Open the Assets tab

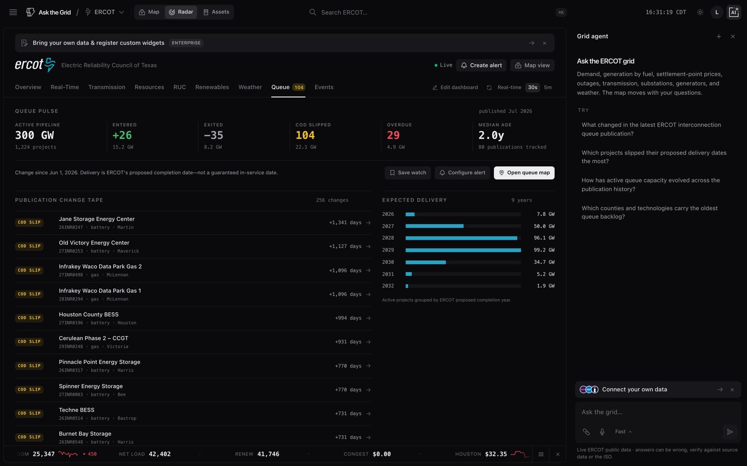pos(216,12)
